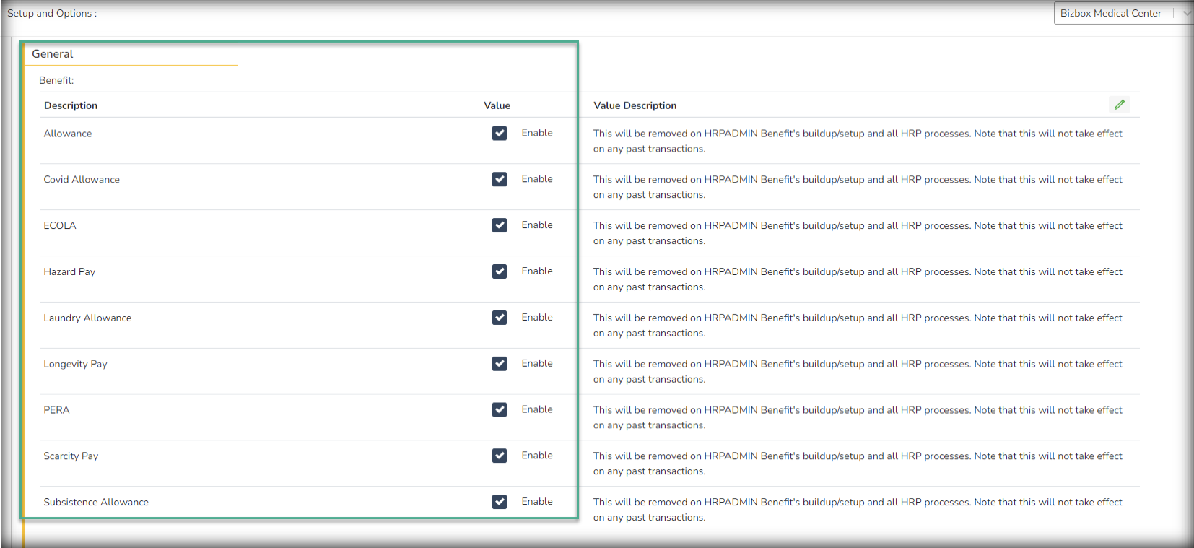The width and height of the screenshot is (1194, 548).
Task: Click the green pencil edit icon
Action: [1119, 105]
